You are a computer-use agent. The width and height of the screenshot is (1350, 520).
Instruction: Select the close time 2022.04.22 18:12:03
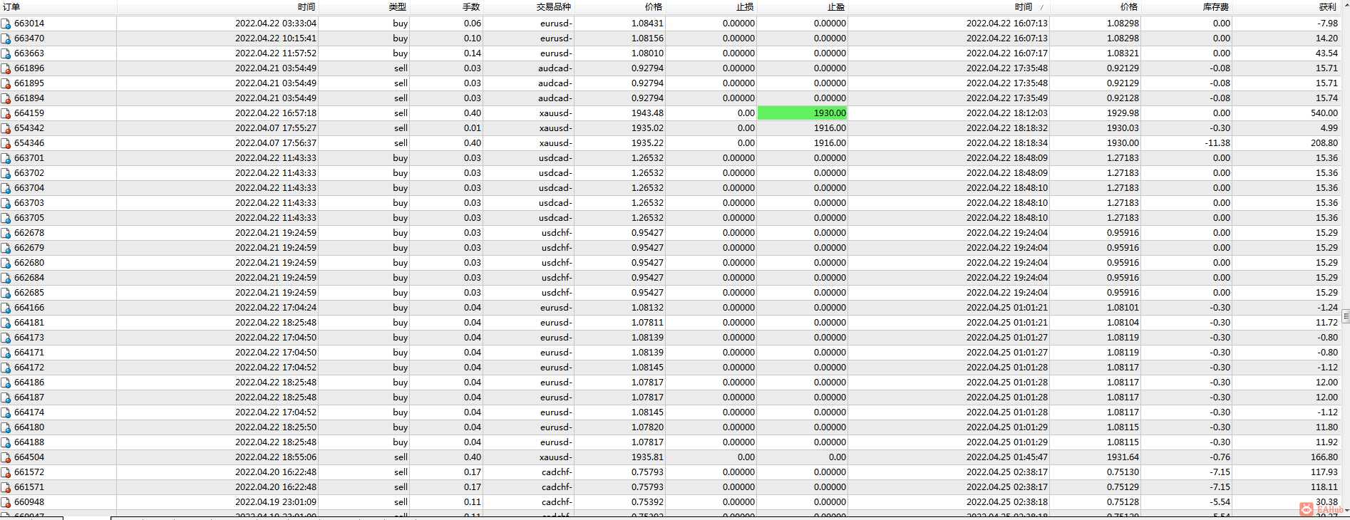click(1007, 113)
